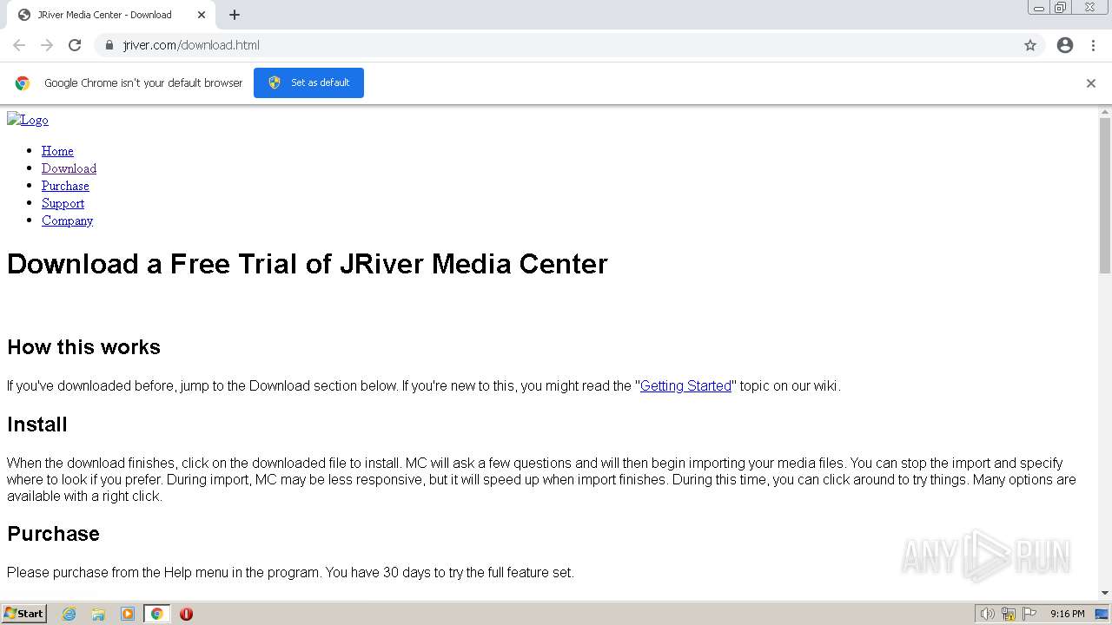Screen dimensions: 1112x625
Task: View site info via the padlock icon
Action: point(109,45)
